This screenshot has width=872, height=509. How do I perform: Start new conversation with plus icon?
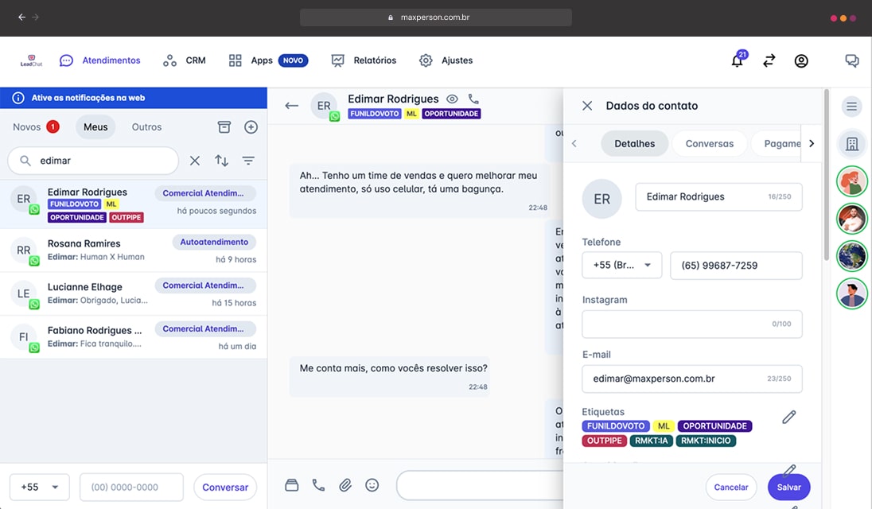tap(251, 127)
